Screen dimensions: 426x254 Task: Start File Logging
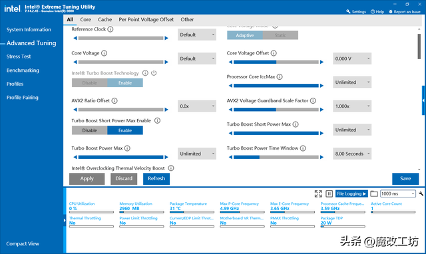tap(351, 193)
